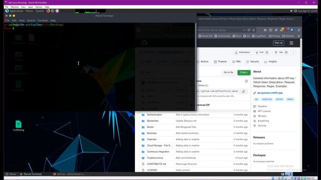Open the Community bookmark
The width and height of the screenshot is (321, 180).
click(222, 36)
